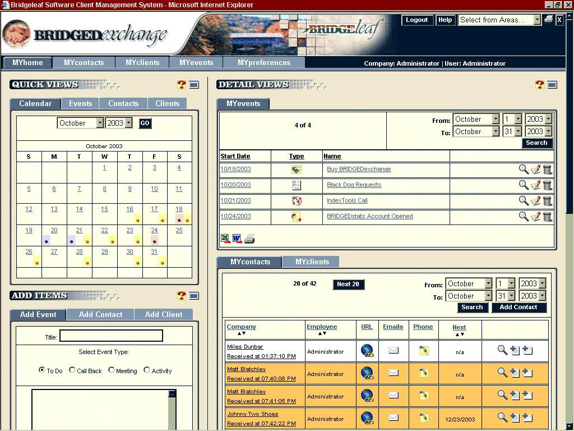Image resolution: width=574 pixels, height=431 pixels.
Task: Open MYevents To day 31 dropdown
Action: coord(512,131)
